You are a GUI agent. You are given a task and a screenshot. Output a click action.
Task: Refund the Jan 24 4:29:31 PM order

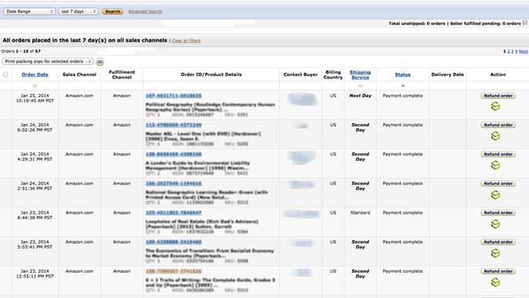pos(498,154)
